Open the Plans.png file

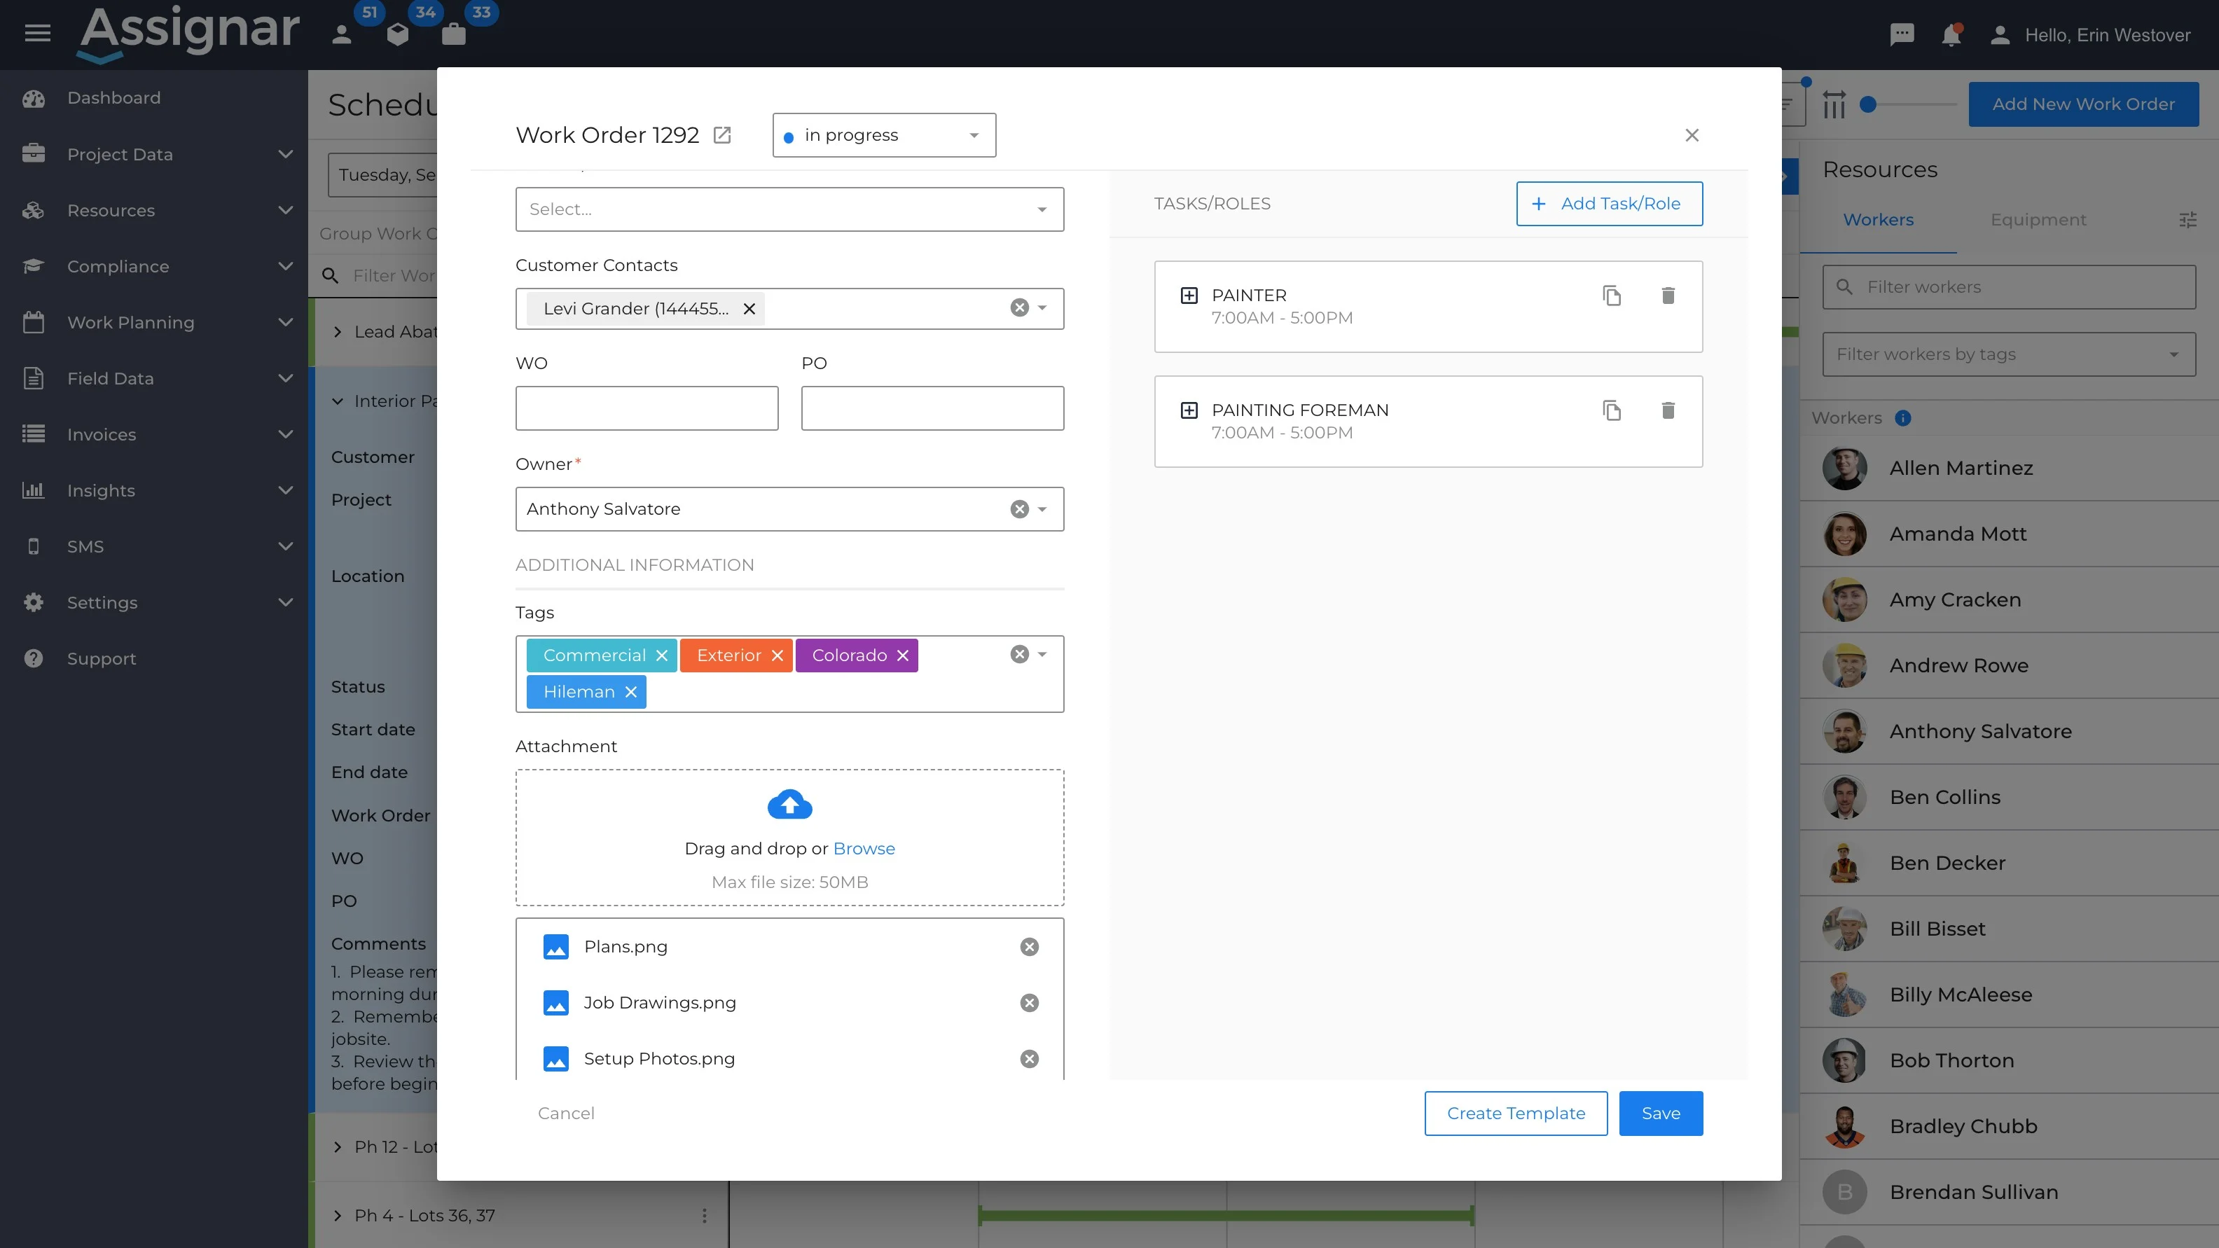[625, 947]
